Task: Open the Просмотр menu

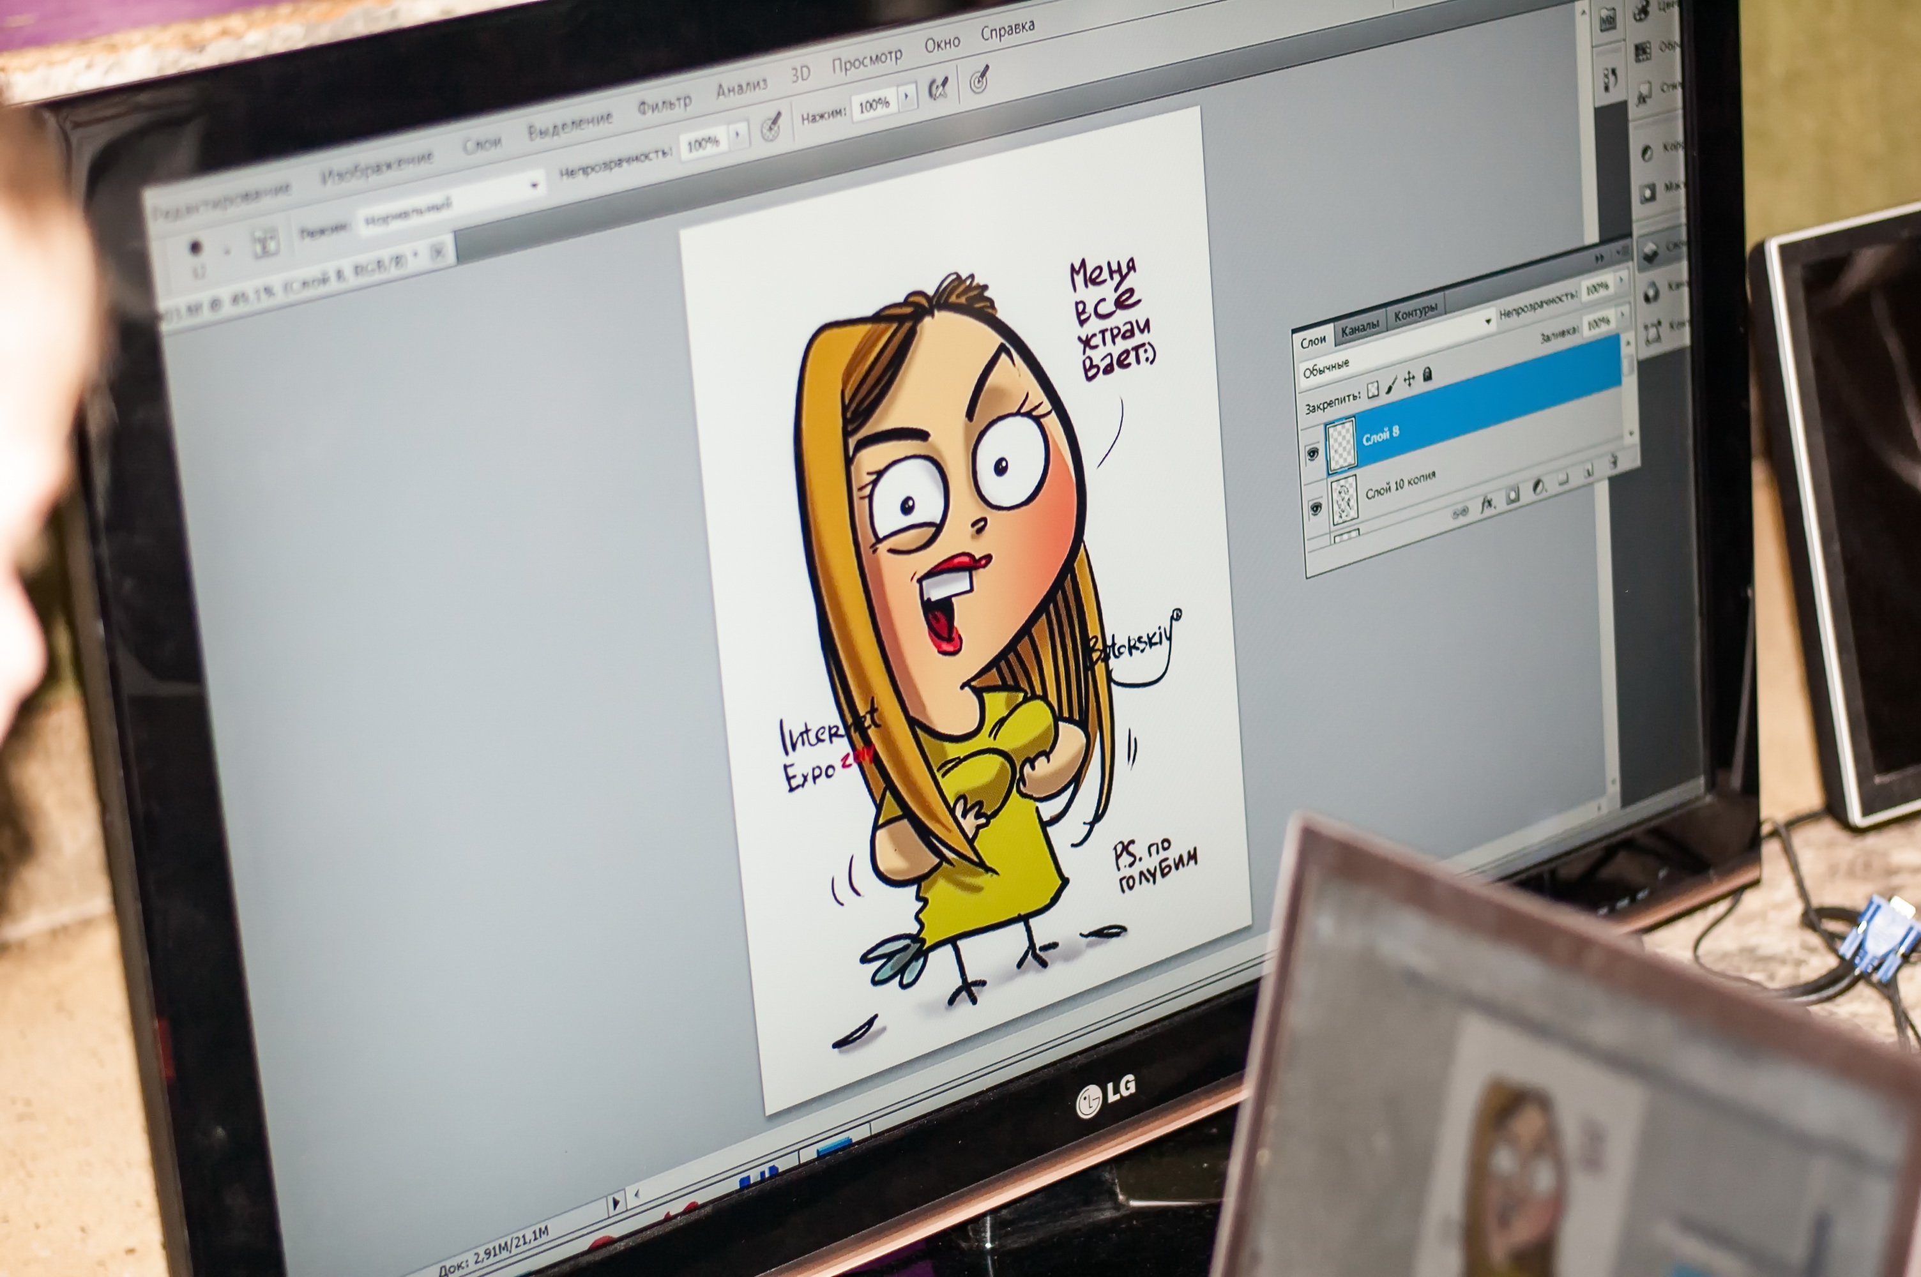Action: pos(867,59)
